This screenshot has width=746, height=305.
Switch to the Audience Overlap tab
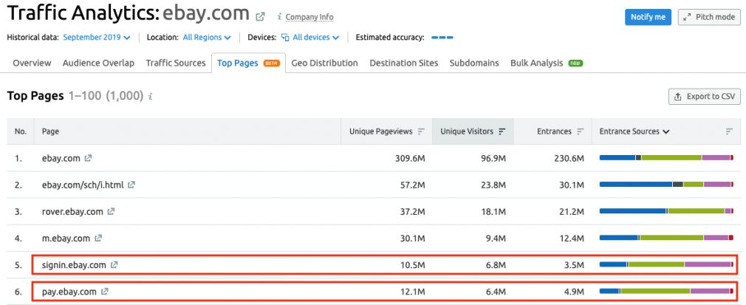coord(98,64)
